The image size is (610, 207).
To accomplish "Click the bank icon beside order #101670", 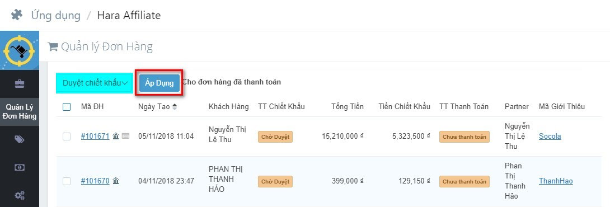I will (115, 181).
